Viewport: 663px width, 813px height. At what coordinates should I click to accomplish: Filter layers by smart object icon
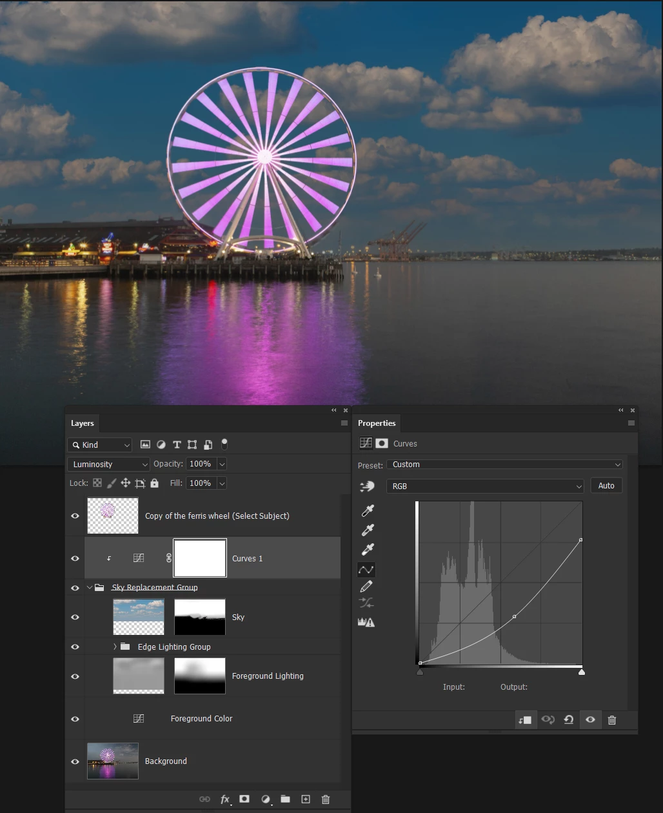click(x=208, y=445)
